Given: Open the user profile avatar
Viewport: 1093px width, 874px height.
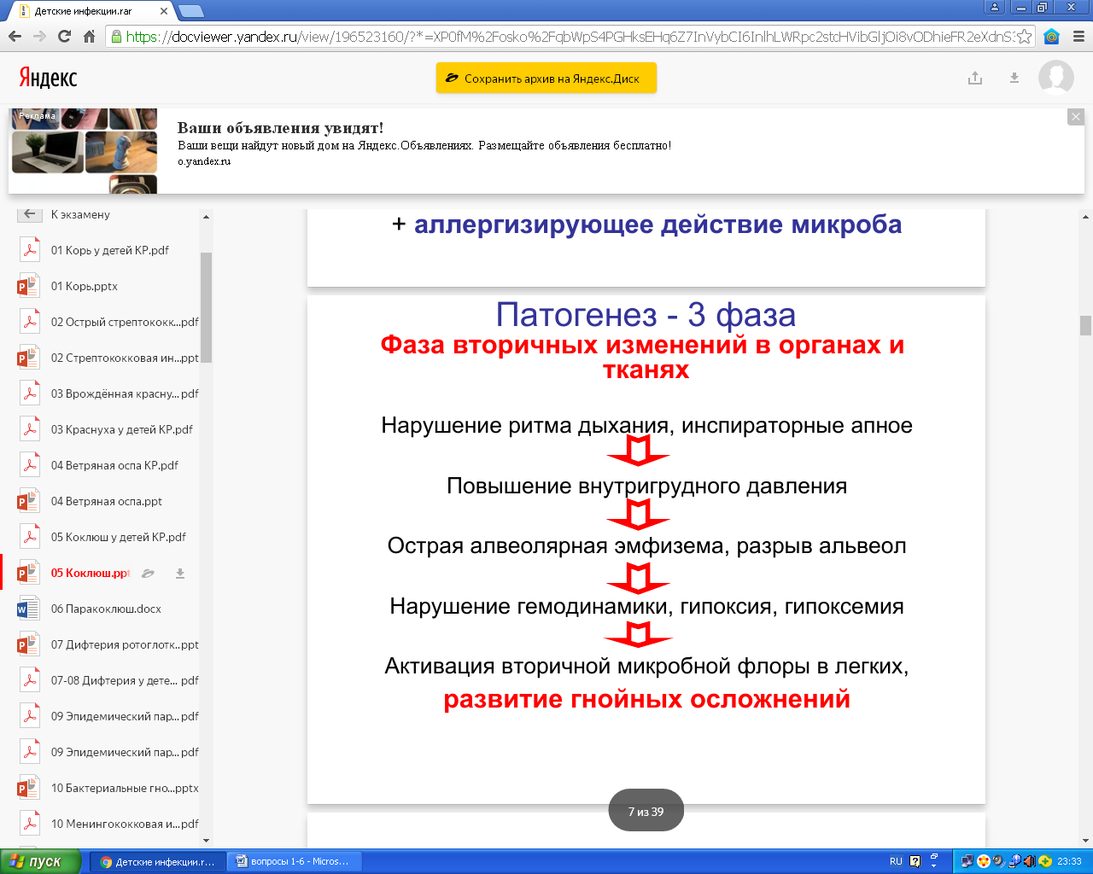Looking at the screenshot, I should click(1055, 78).
